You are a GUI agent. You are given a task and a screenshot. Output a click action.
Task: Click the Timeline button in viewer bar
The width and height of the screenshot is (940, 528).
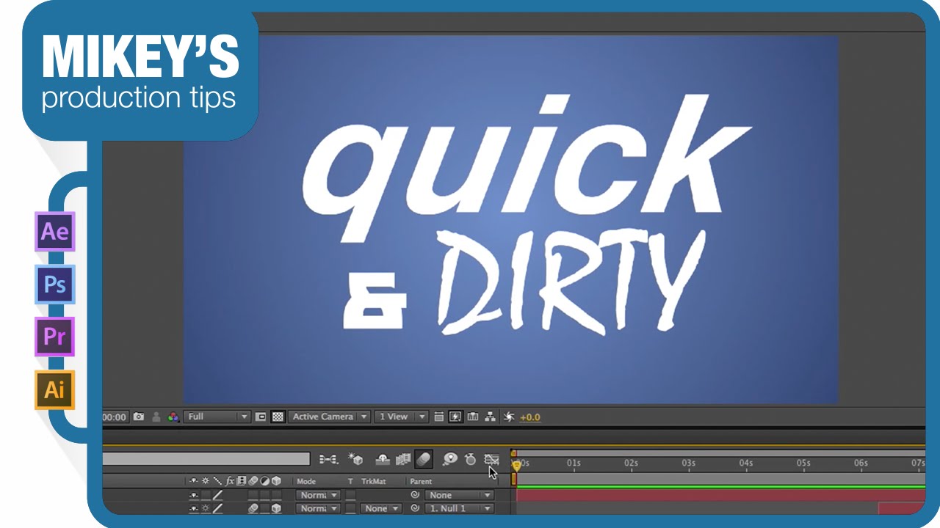[473, 417]
